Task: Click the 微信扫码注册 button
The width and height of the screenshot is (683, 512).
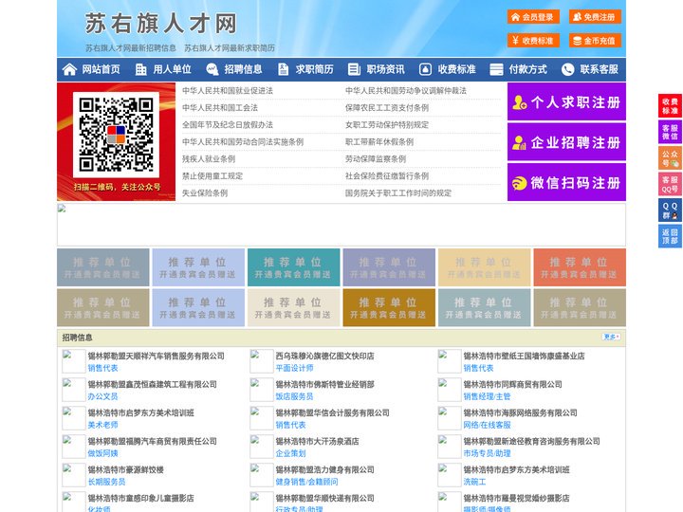Action: 566,182
